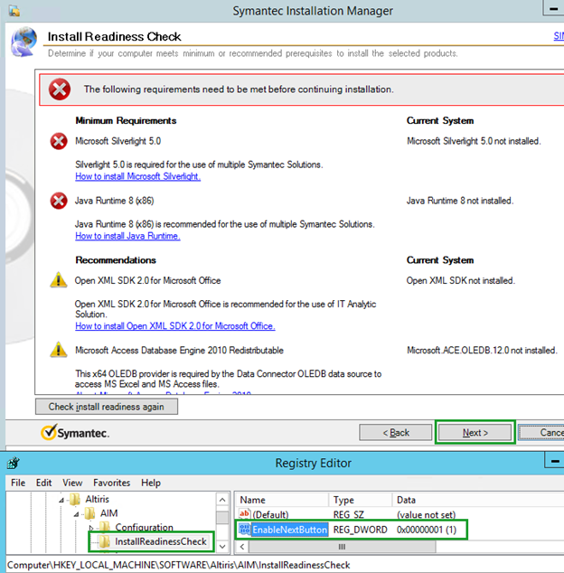Click the error icon beside Microsoft Silverlight 5.0
564x573 pixels.
[x=59, y=141]
